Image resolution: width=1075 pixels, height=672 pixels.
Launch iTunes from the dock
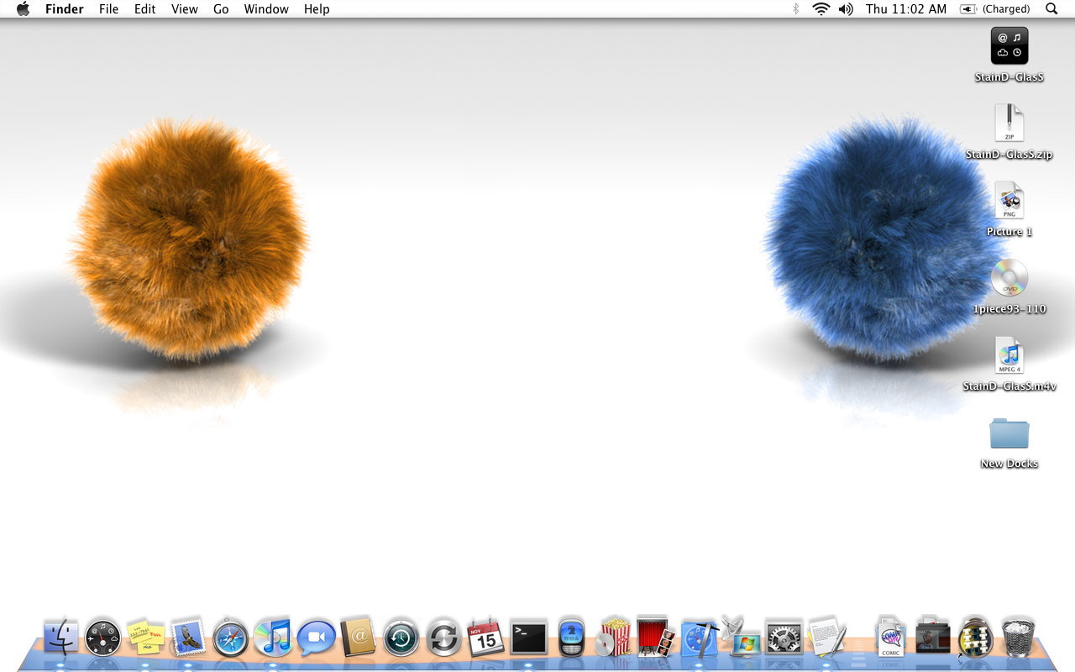pyautogui.click(x=273, y=638)
